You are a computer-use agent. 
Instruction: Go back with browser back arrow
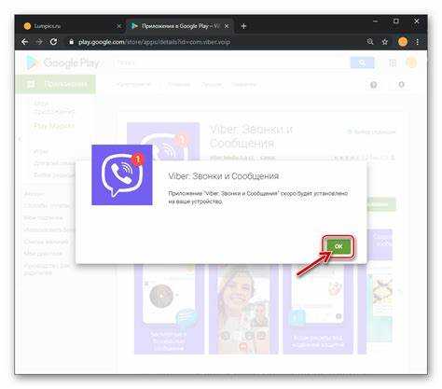coord(25,42)
